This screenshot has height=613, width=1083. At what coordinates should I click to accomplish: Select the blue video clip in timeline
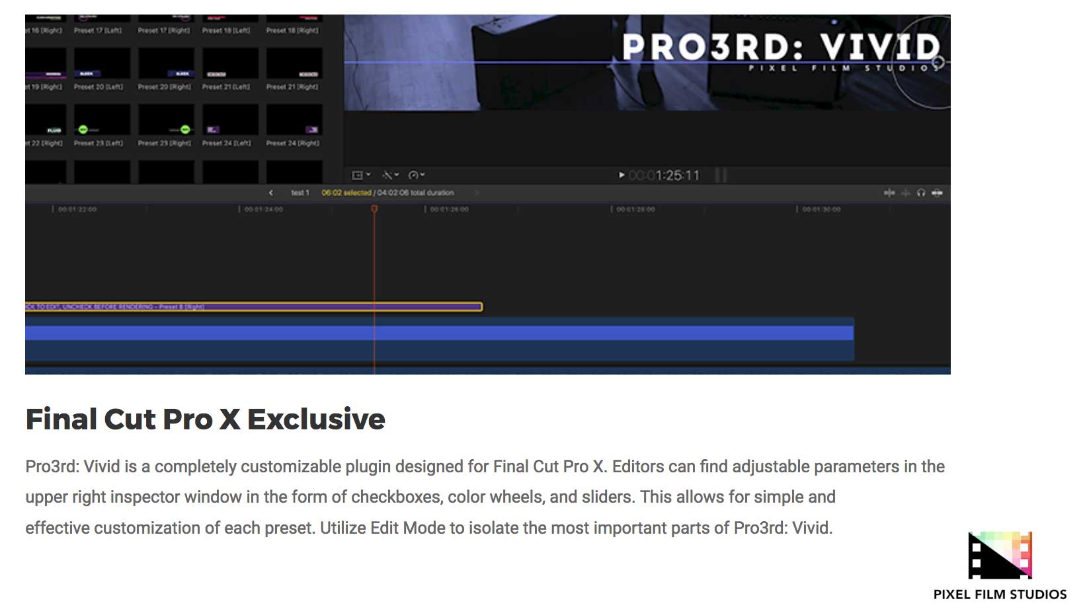coord(440,339)
